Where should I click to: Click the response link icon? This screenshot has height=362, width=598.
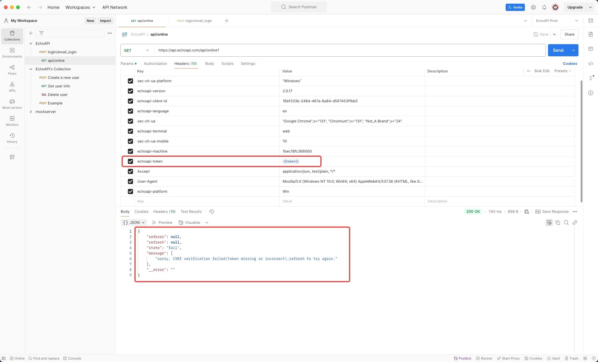pos(575,223)
